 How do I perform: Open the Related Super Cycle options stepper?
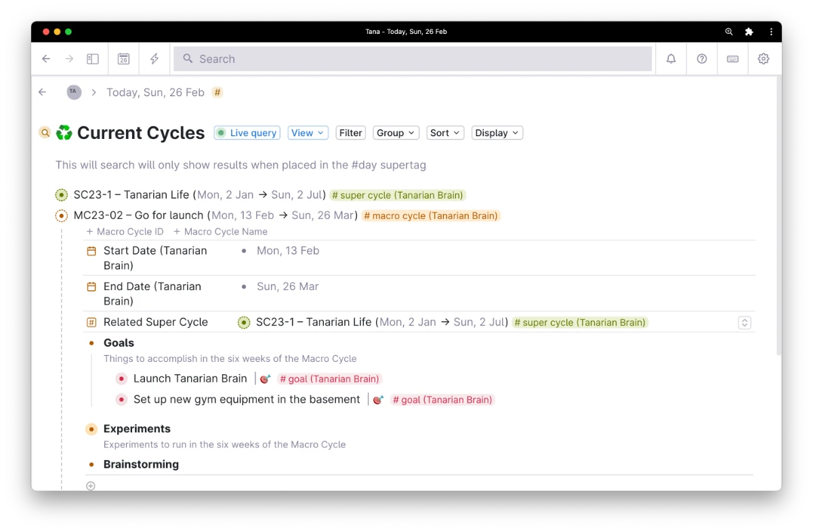(745, 323)
